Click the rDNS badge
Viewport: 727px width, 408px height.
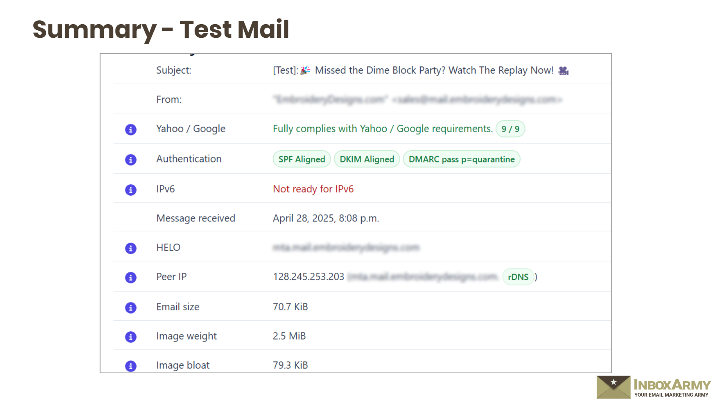518,277
